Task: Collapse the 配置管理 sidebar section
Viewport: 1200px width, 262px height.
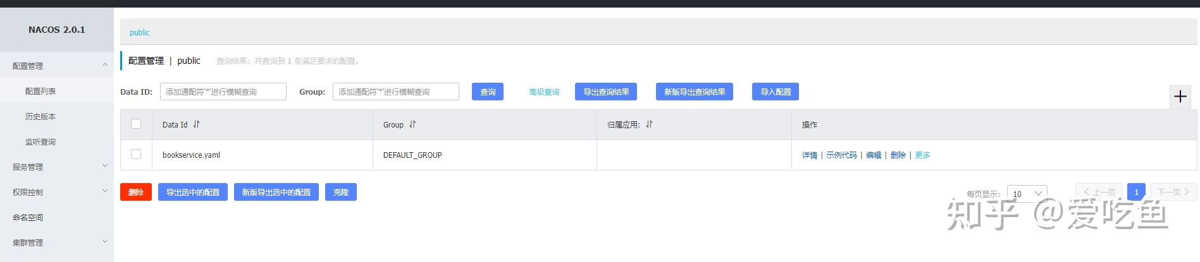Action: click(105, 65)
